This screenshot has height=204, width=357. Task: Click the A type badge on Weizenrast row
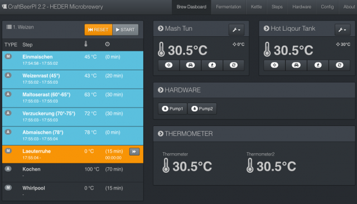point(8,75)
